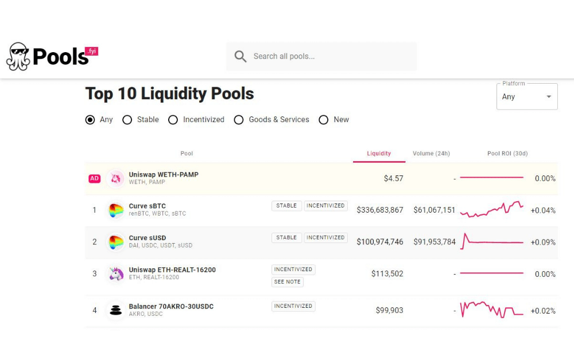Open the Uniswap WETH-PAMP pool link
The height and width of the screenshot is (360, 574).
pos(163,175)
